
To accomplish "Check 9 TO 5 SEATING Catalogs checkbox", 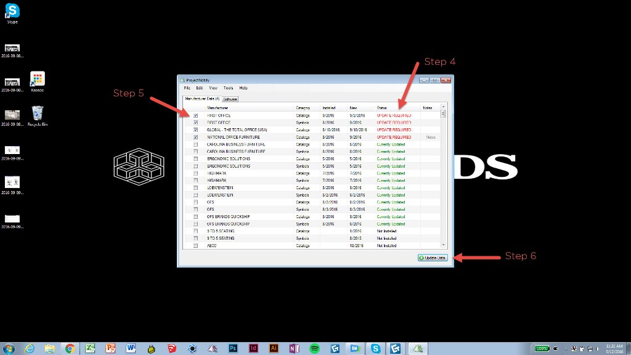I will 195,232.
